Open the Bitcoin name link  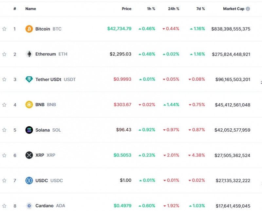click(x=43, y=29)
